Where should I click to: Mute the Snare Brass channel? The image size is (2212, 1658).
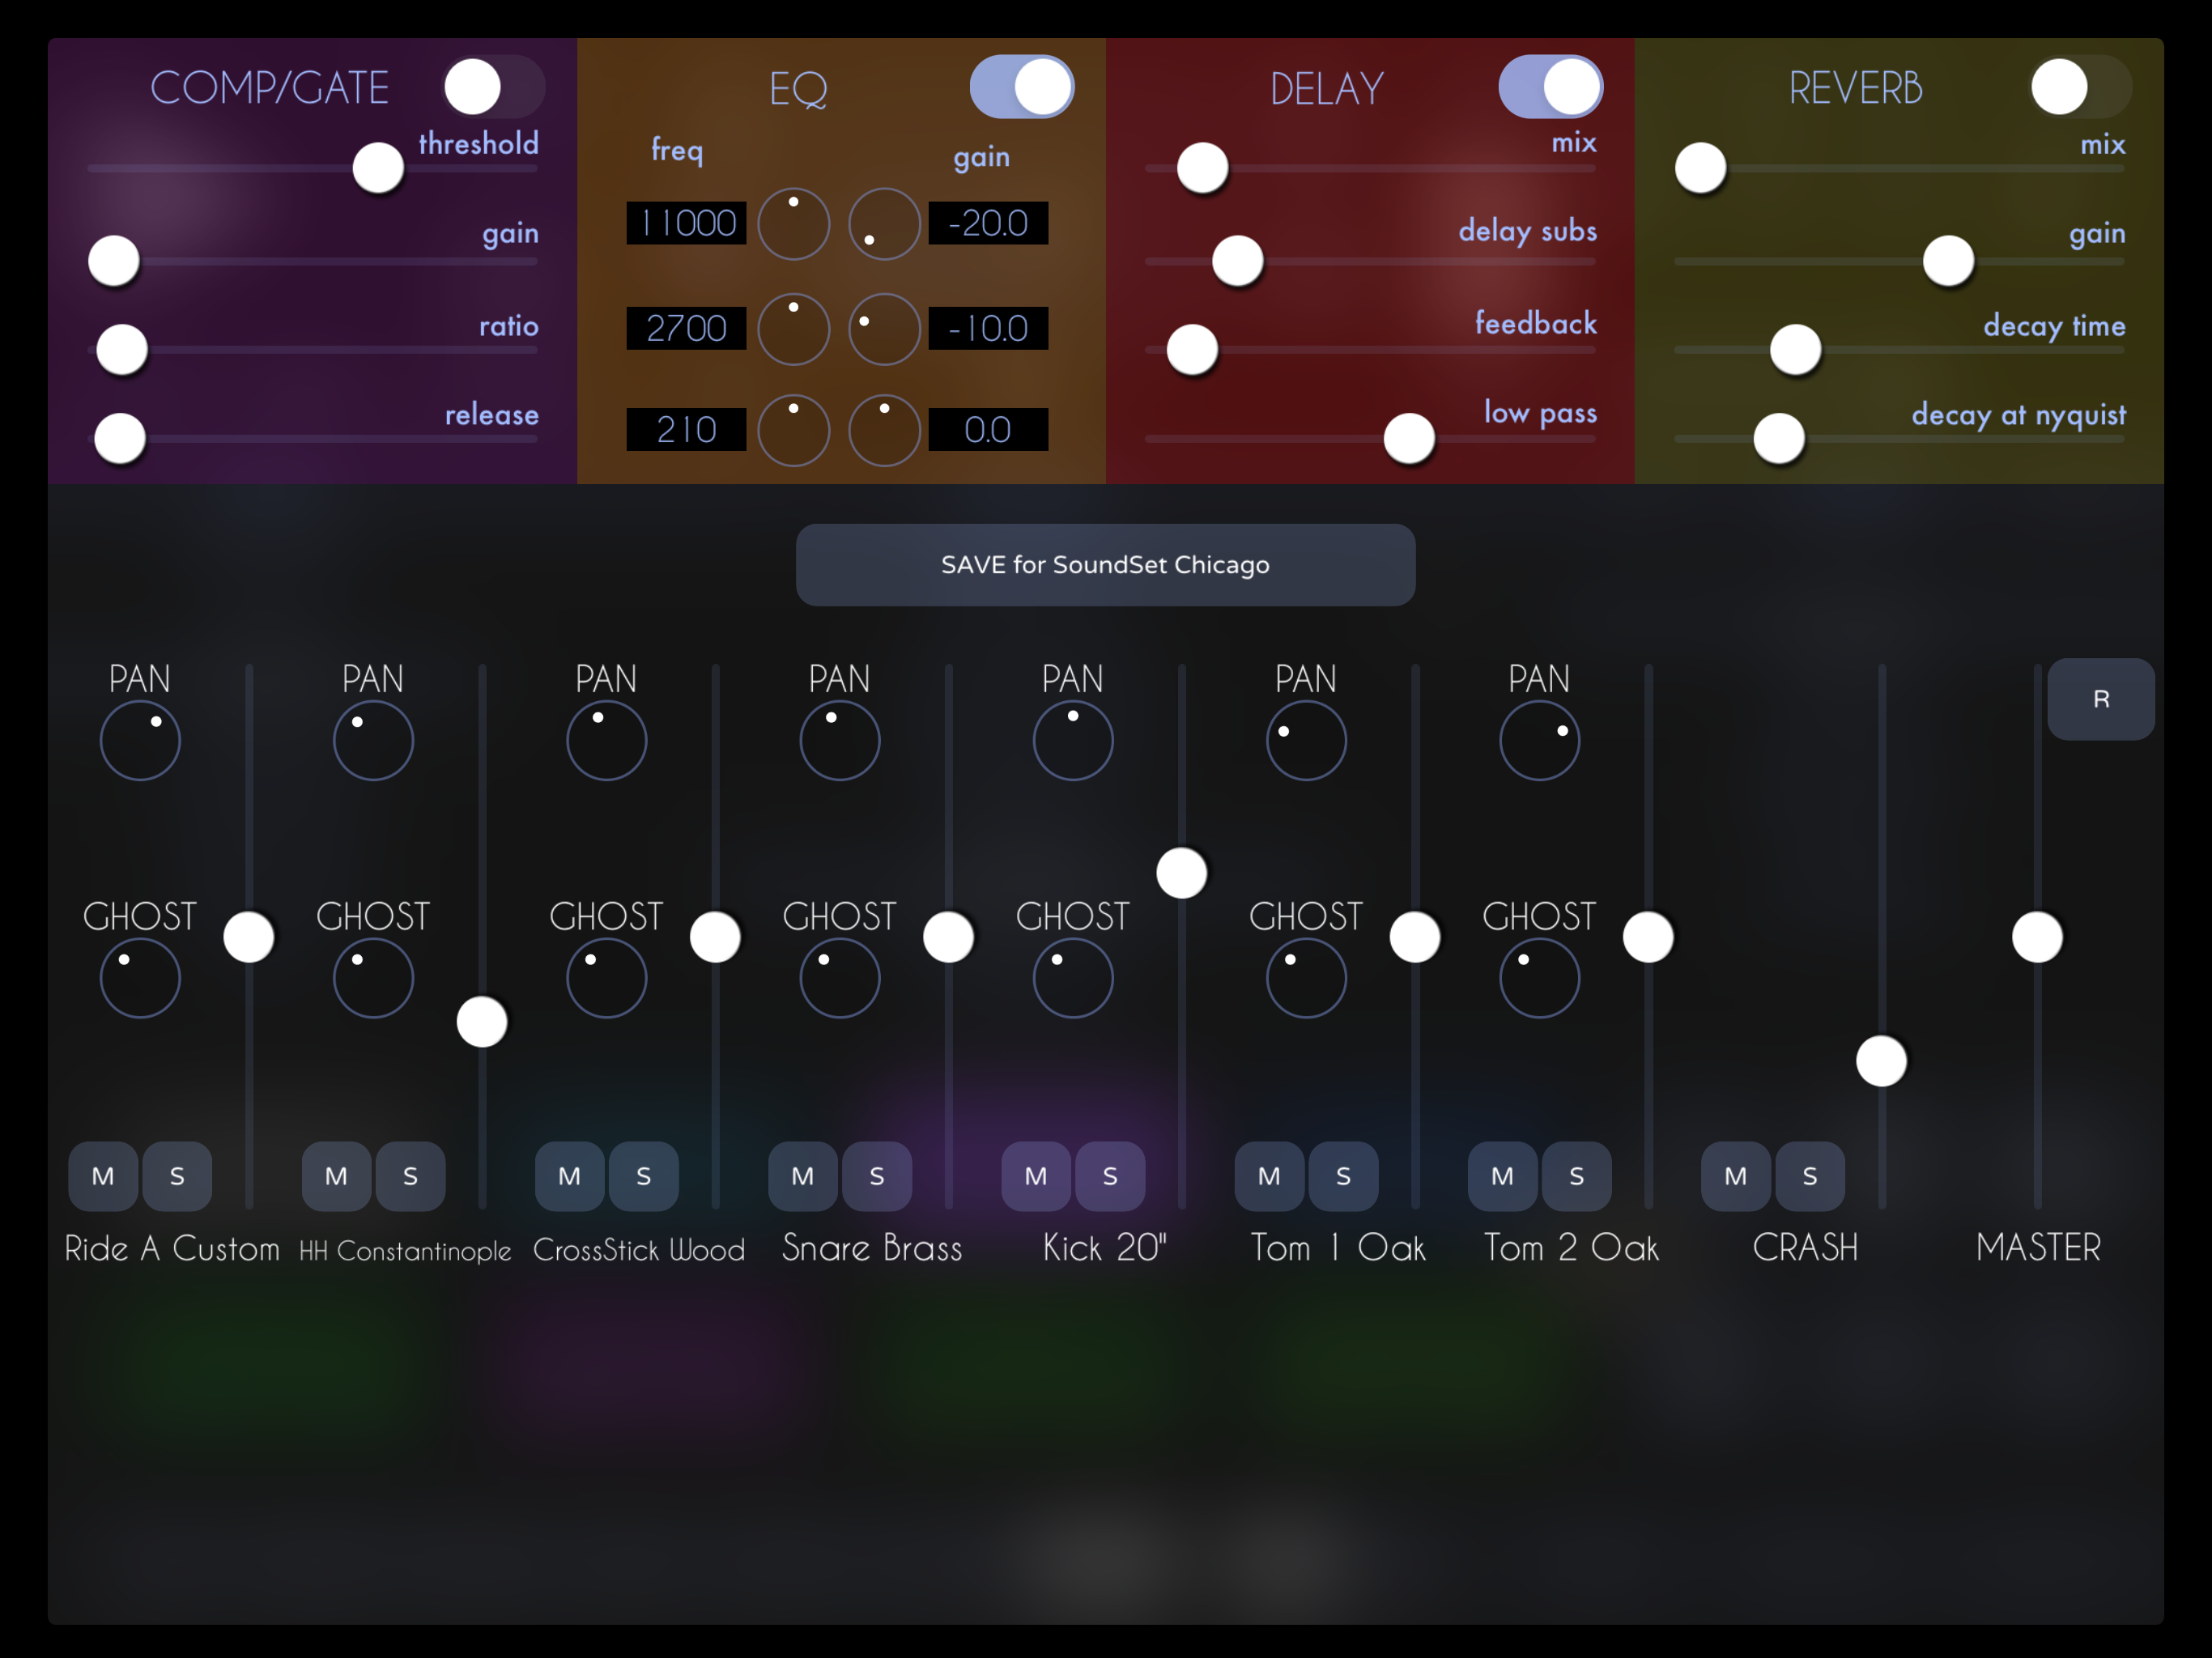(802, 1176)
